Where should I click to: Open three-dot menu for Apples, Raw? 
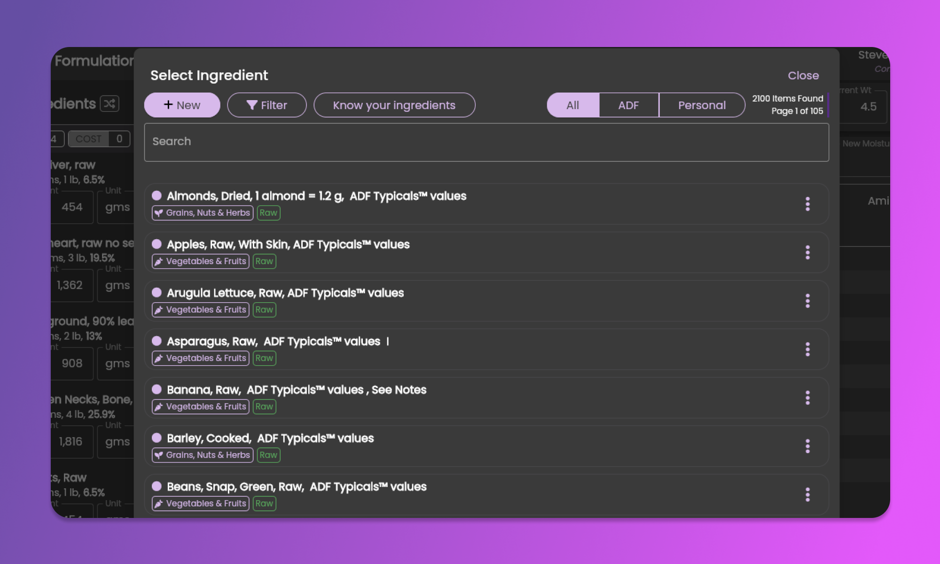[x=807, y=252]
